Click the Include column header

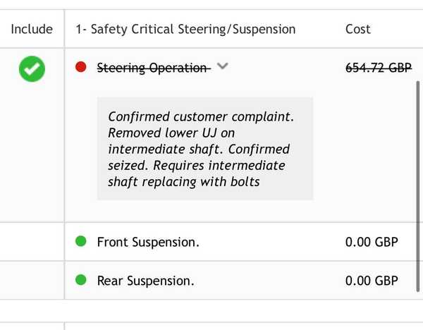click(32, 29)
